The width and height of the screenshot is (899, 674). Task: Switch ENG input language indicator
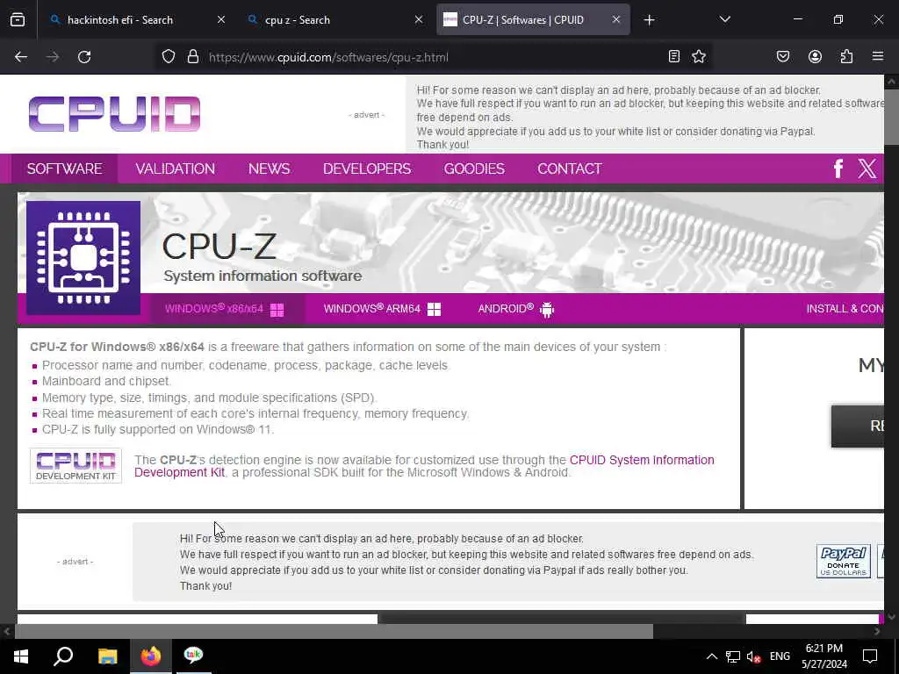[x=780, y=656]
